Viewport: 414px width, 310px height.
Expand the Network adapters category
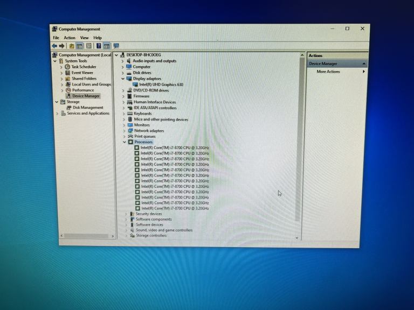(x=123, y=131)
